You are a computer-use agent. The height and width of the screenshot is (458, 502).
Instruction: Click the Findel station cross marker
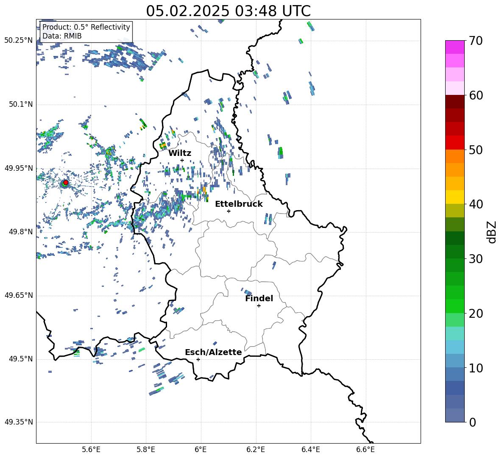pyautogui.click(x=259, y=306)
